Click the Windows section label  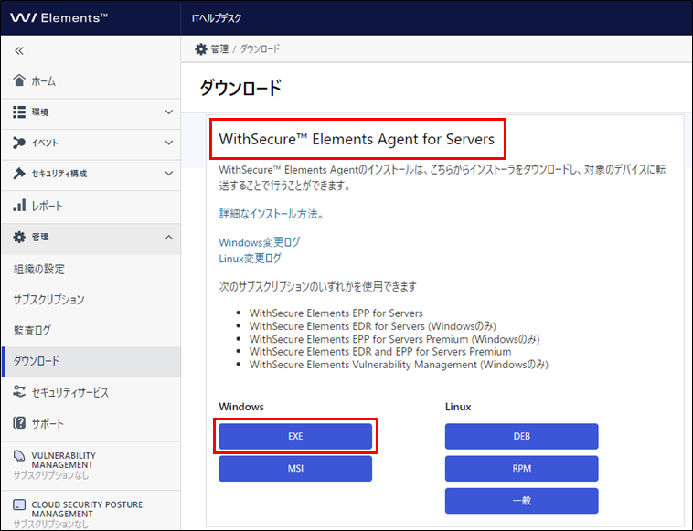click(x=241, y=407)
